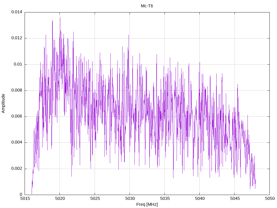
Task: Click the 5020 x-axis tick label
Action: tap(60, 199)
